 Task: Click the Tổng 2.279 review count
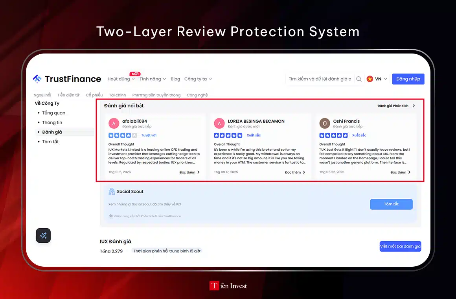[111, 251]
